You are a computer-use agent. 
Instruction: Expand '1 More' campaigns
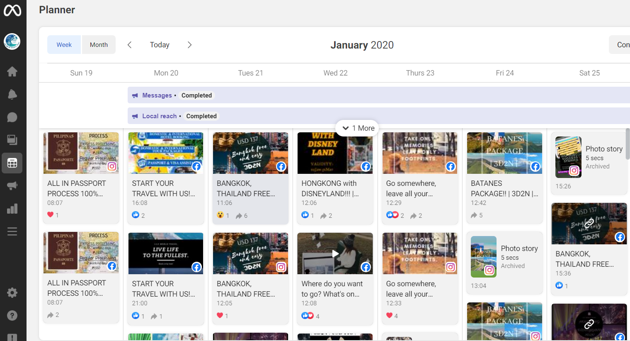357,128
